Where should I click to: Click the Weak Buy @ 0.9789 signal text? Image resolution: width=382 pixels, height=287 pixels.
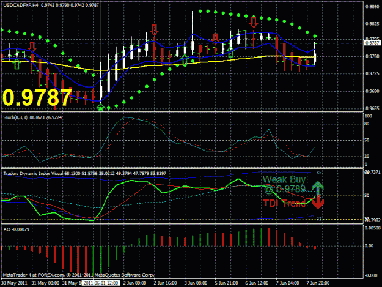click(x=284, y=184)
